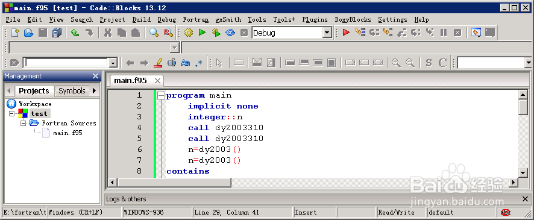Select main.f95 in the project tree
This screenshot has height=220, width=534.
pos(68,133)
